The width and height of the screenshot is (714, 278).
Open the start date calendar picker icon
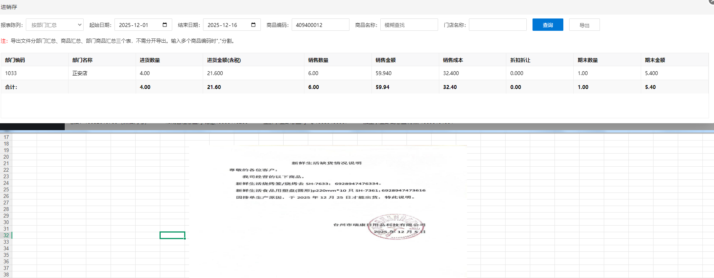pos(165,25)
